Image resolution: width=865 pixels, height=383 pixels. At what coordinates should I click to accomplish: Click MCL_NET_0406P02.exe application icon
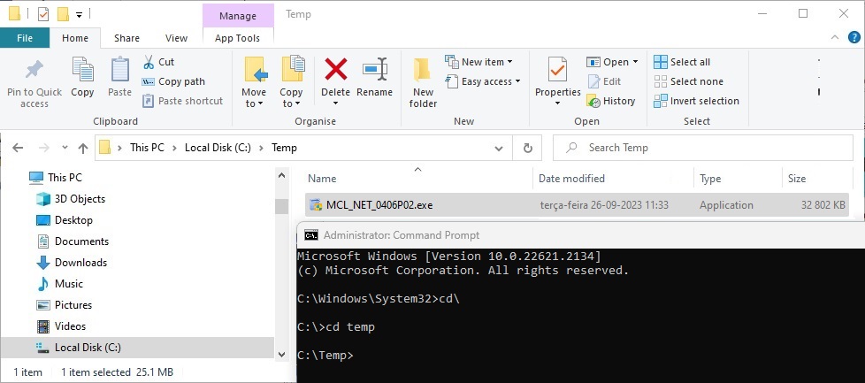point(316,204)
